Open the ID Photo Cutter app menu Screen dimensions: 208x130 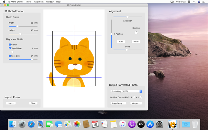click(x=16, y=2)
